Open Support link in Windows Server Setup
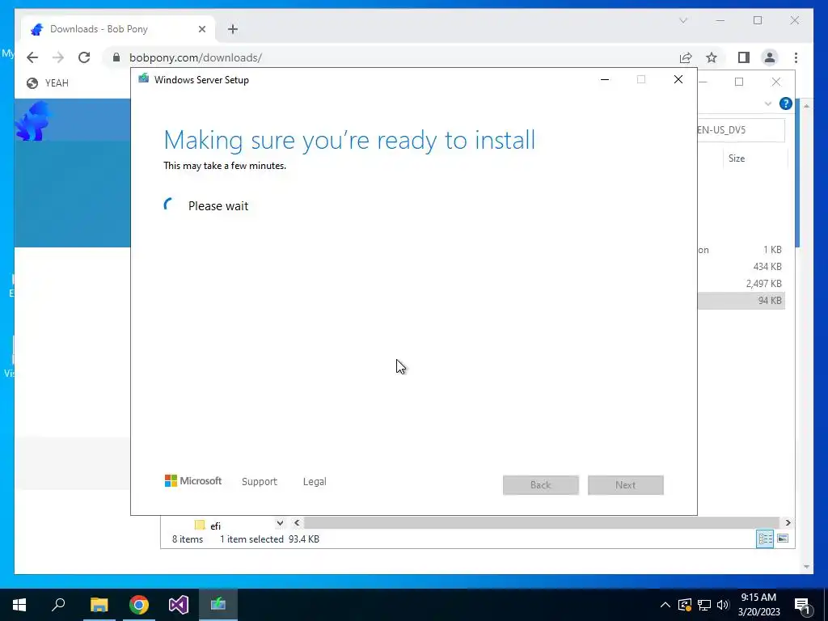The height and width of the screenshot is (621, 828). tap(260, 482)
